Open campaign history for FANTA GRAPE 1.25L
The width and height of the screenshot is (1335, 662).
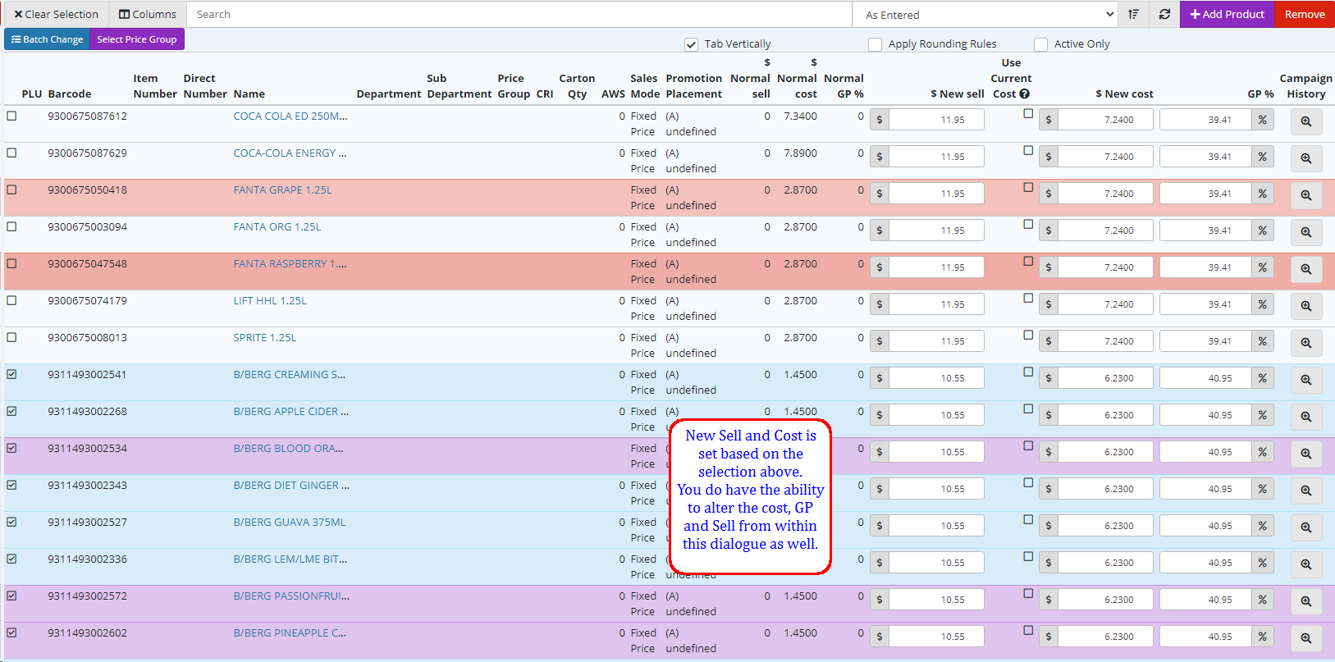coord(1305,195)
